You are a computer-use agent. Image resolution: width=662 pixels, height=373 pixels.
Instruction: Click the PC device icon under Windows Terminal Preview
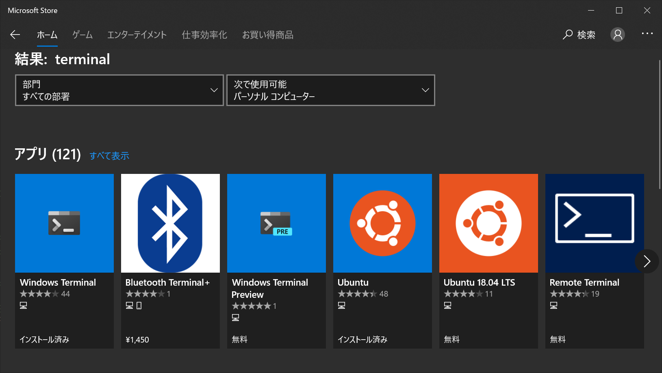tap(236, 318)
